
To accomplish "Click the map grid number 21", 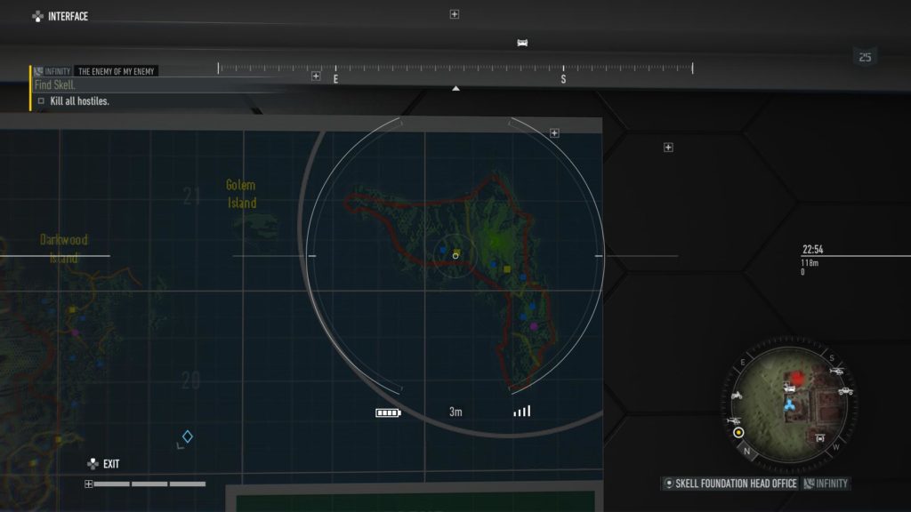I will point(192,196).
